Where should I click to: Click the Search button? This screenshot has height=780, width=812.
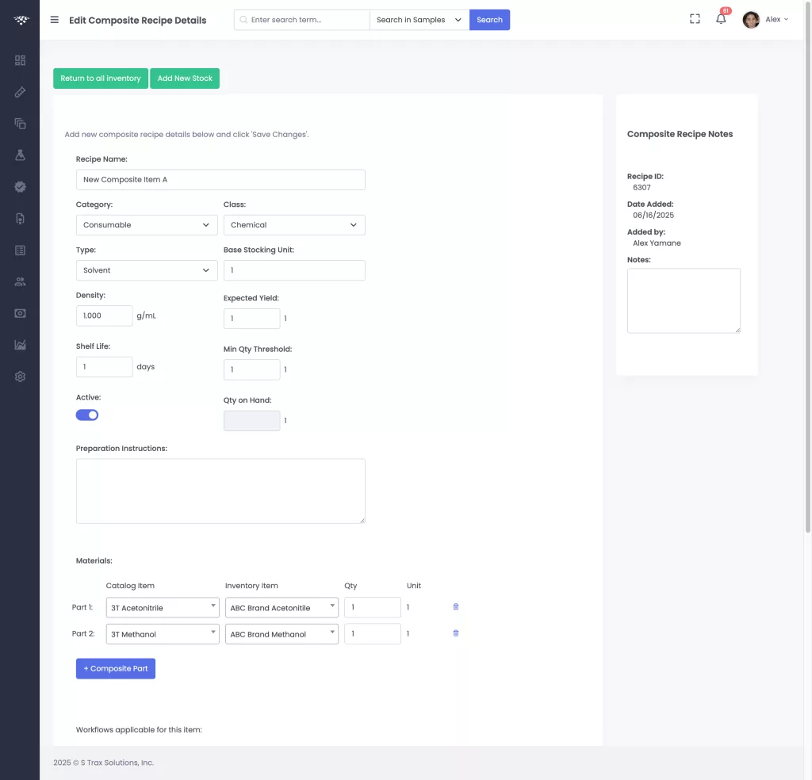point(489,20)
